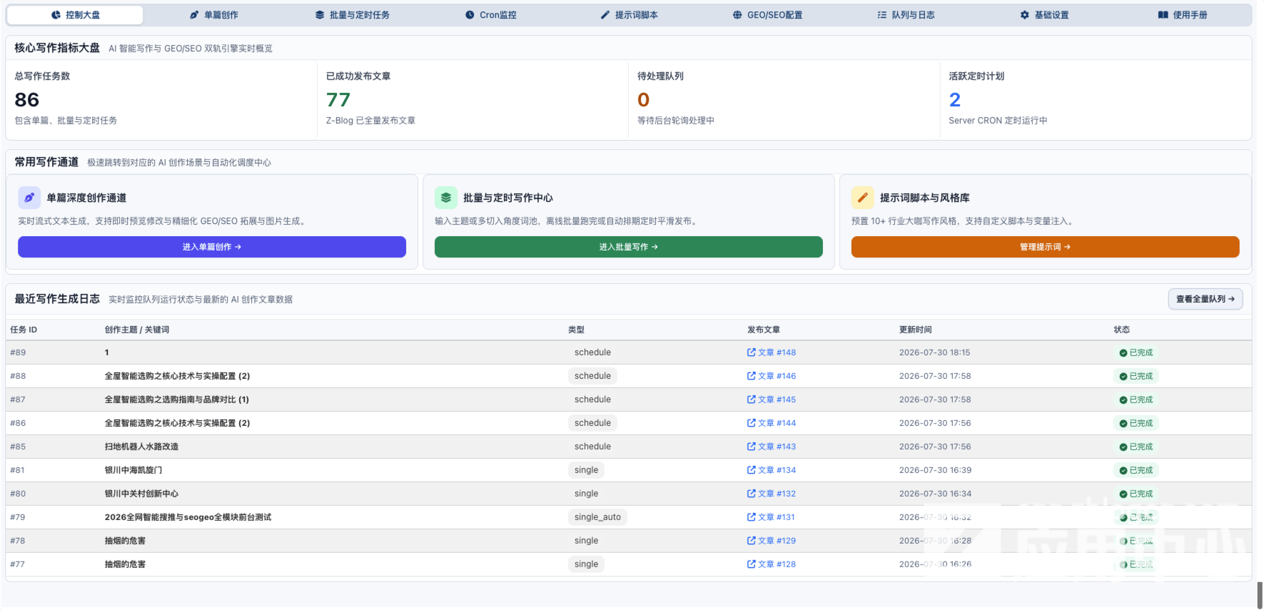Click update time 2026-07-30 18:15
The height and width of the screenshot is (610, 1264).
pyautogui.click(x=934, y=352)
